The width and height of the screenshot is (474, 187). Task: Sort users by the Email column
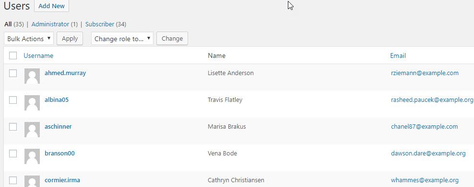click(x=398, y=55)
